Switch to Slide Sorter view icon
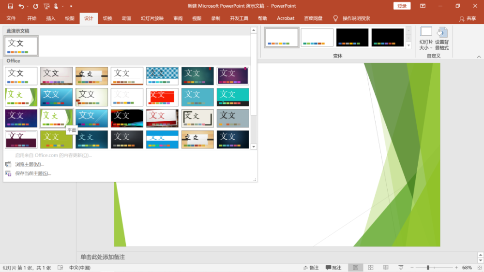This screenshot has width=484, height=272. click(x=371, y=267)
